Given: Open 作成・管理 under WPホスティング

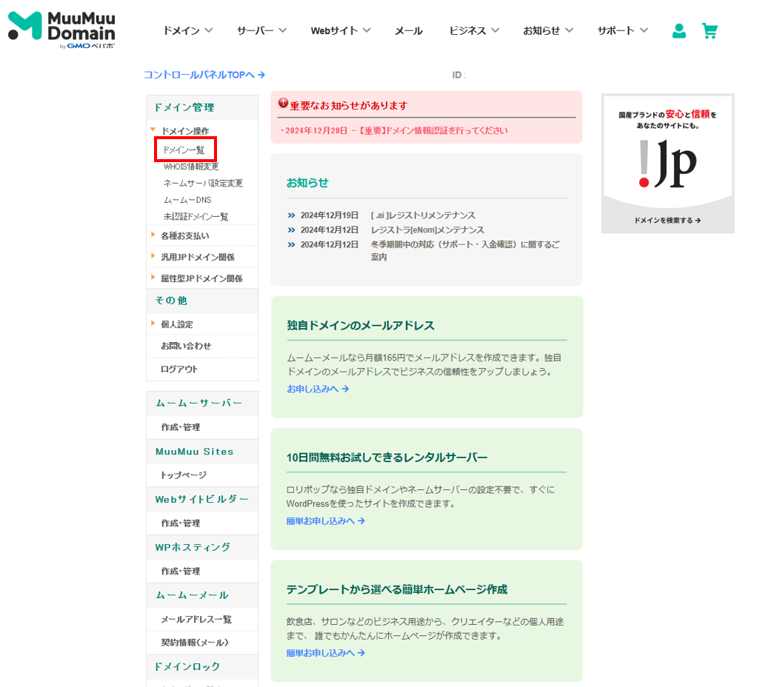Looking at the screenshot, I should [181, 571].
